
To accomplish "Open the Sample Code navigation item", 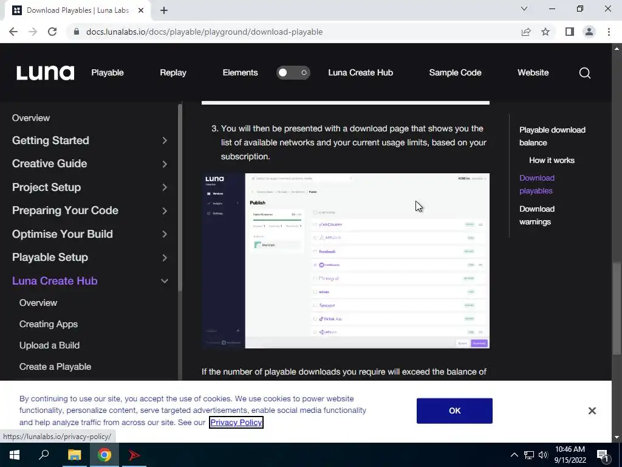I will 455,73.
